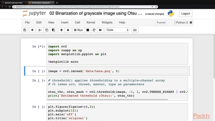Click into the cv2.imread code cell
This screenshot has height=121, width=215.
click(x=117, y=71)
